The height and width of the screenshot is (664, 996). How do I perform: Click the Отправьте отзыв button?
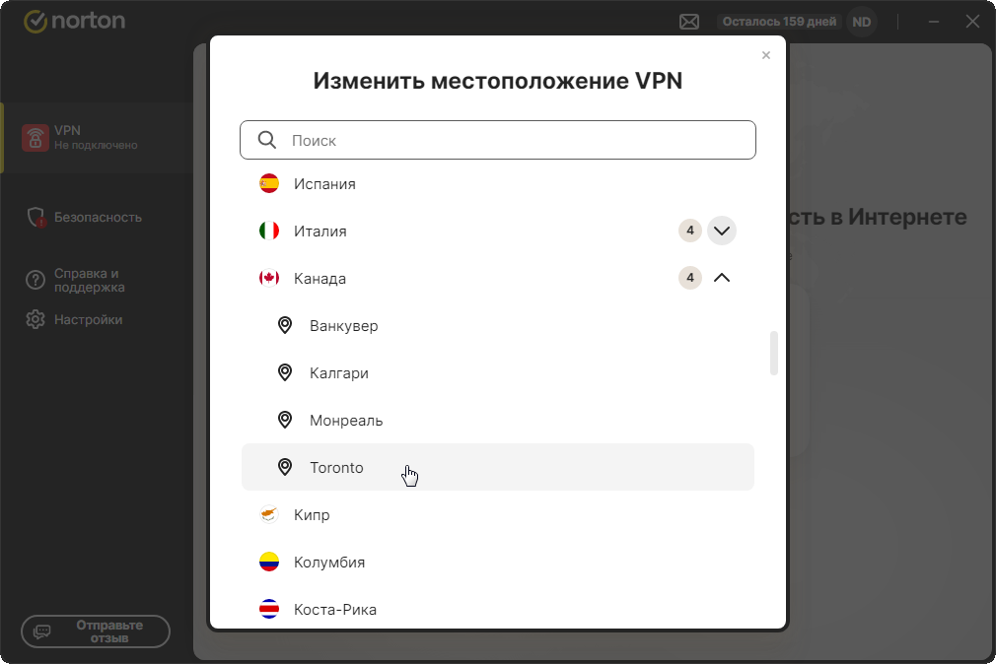(x=96, y=631)
